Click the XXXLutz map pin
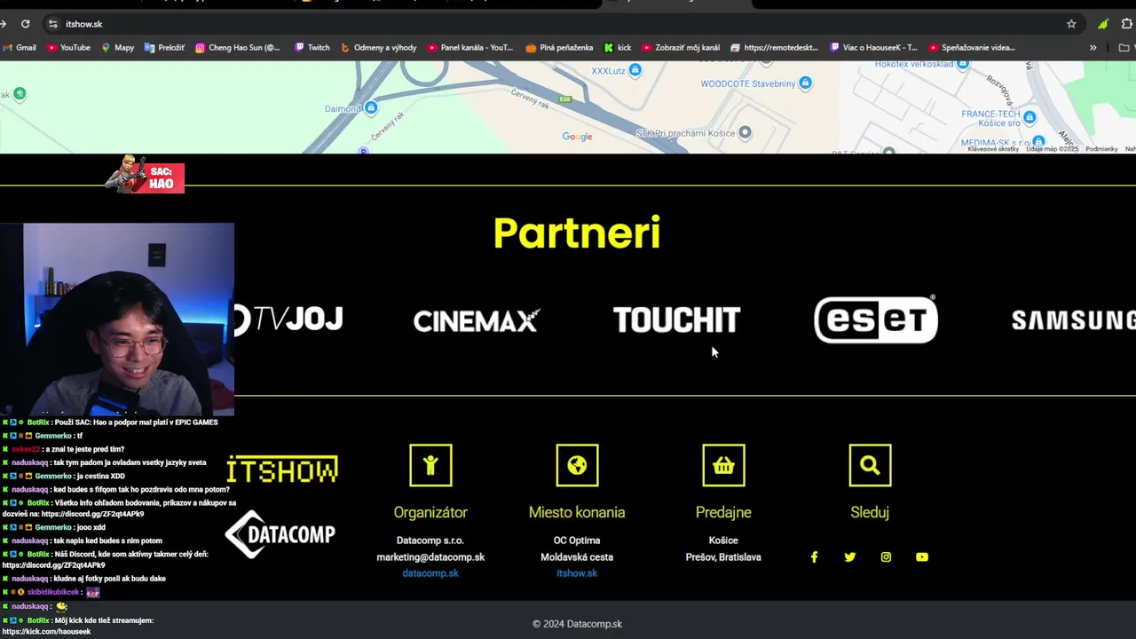1136x639 pixels. click(635, 70)
